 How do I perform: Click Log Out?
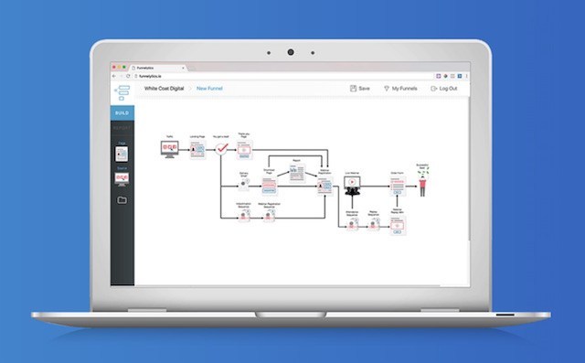pyautogui.click(x=444, y=89)
